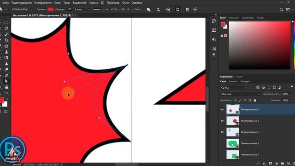Select the Rectangular Marquee tool
Screen dimensions: 295x166
click(x=6, y=23)
